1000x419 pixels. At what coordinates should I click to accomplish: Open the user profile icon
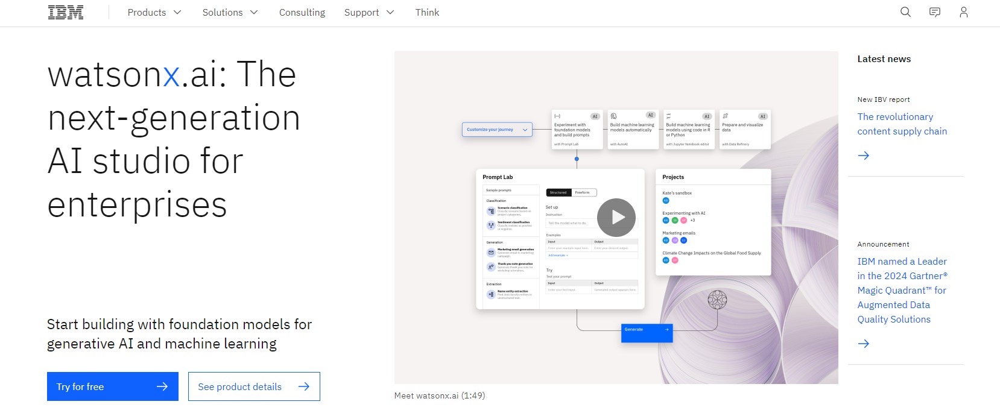pos(963,12)
